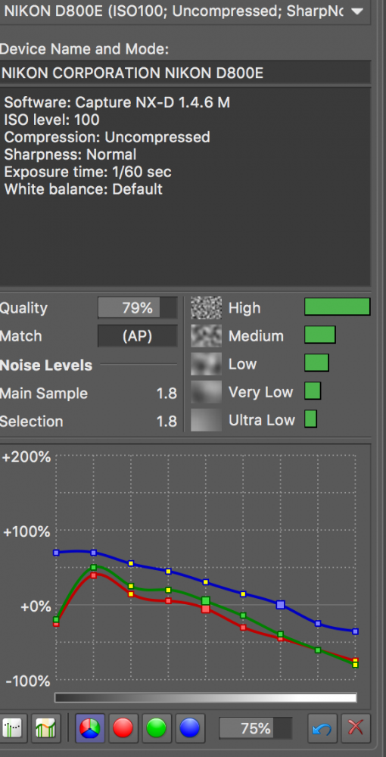Click the green bar for Very Low noise

[x=313, y=391]
